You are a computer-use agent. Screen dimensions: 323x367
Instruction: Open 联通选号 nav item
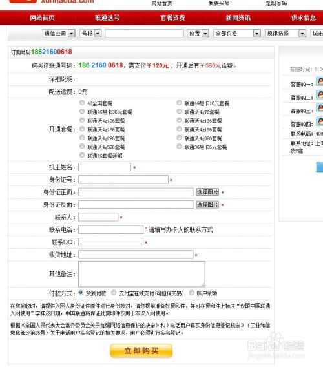(107, 17)
